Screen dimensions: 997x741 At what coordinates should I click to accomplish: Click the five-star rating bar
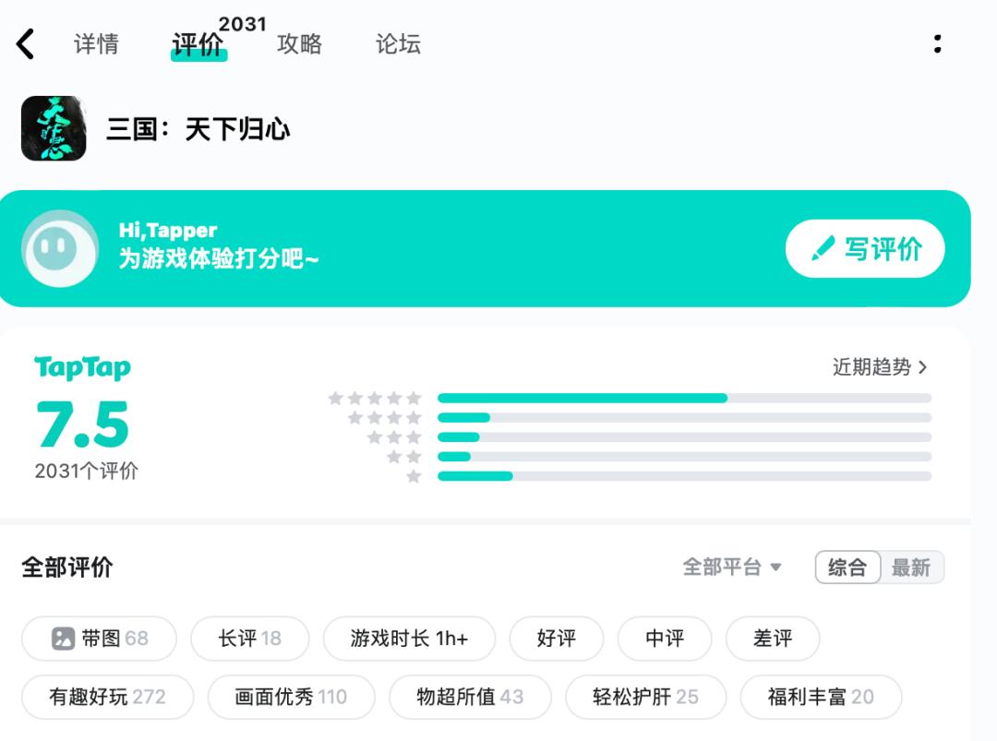point(684,398)
